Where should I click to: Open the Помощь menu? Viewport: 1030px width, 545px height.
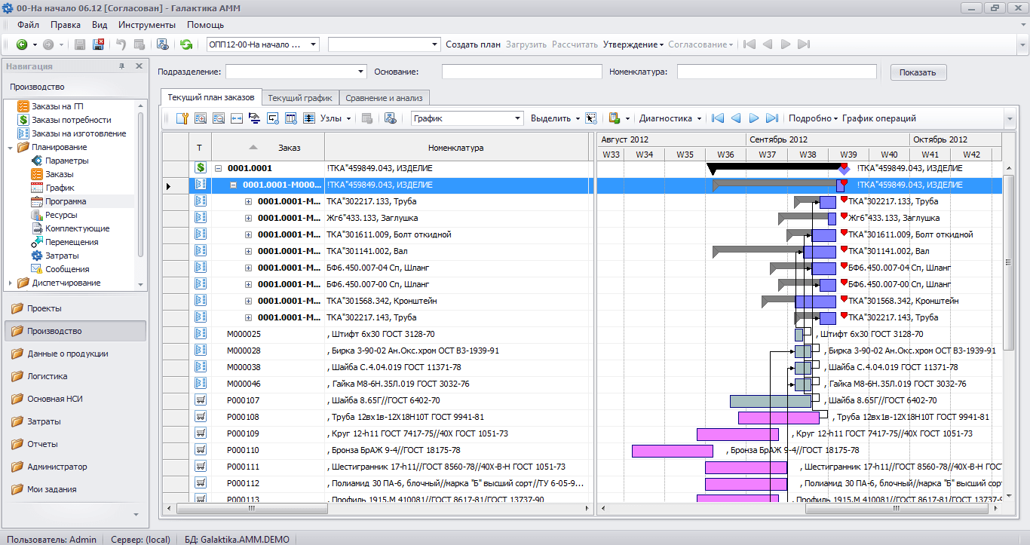(205, 25)
